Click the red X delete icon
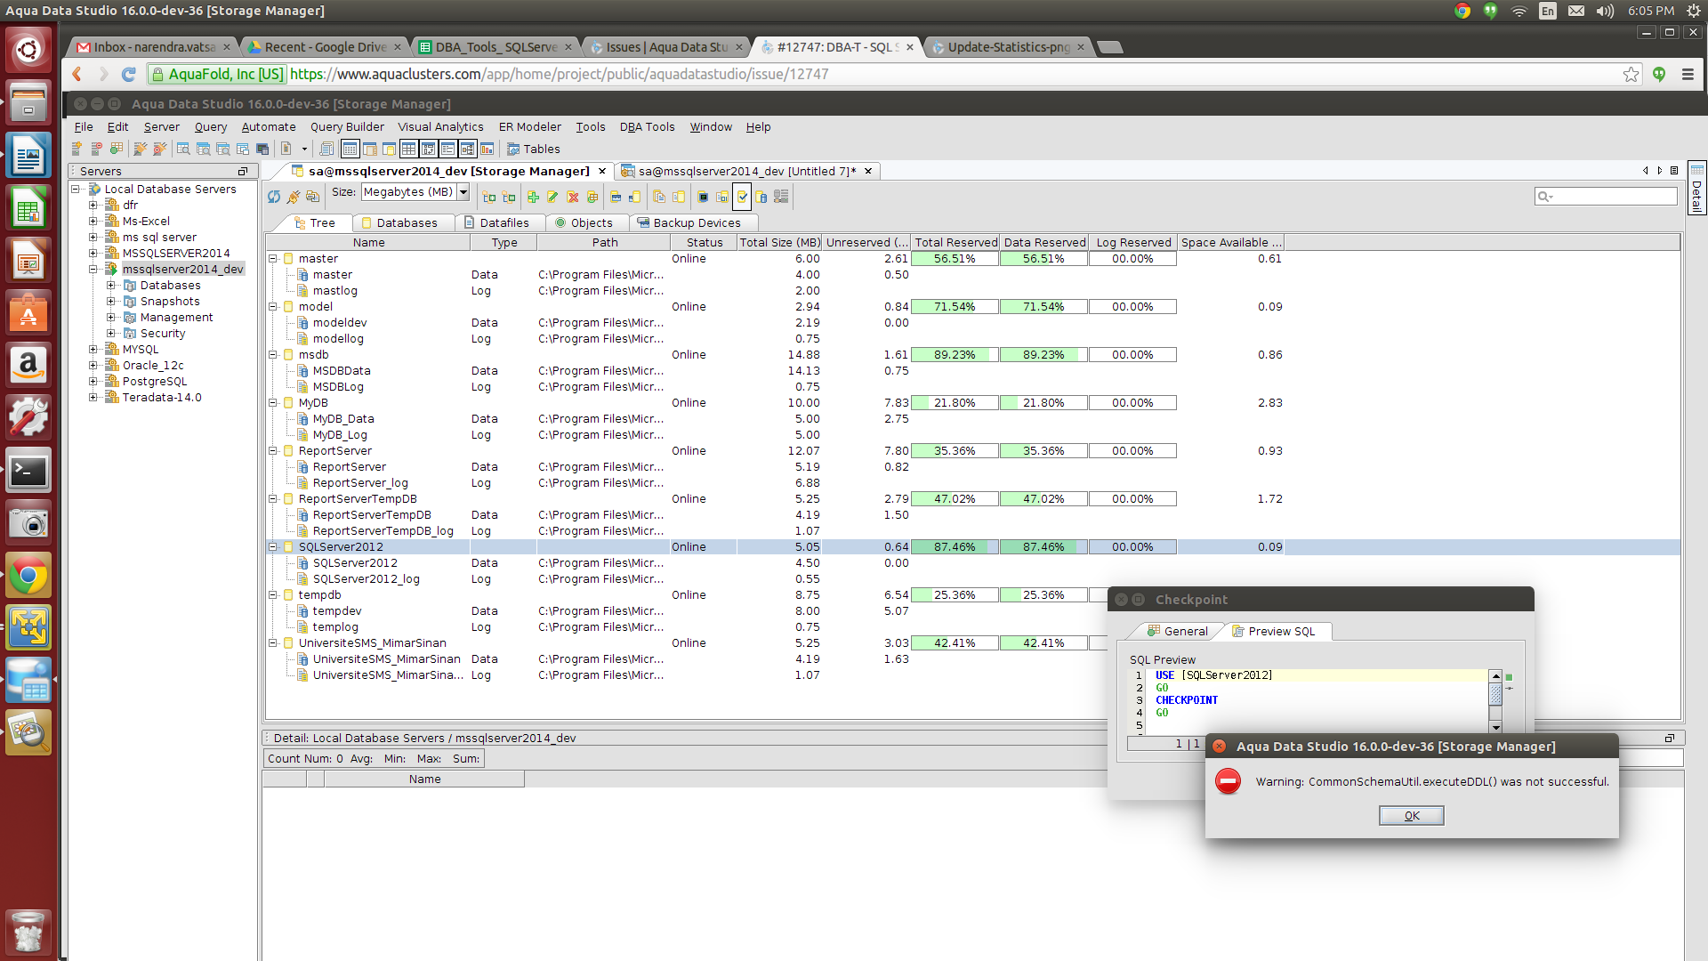 point(573,197)
